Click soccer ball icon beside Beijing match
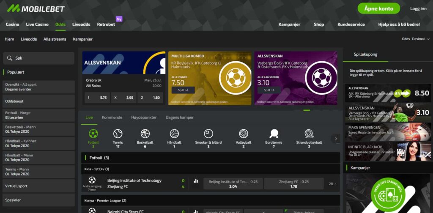 (x=92, y=180)
